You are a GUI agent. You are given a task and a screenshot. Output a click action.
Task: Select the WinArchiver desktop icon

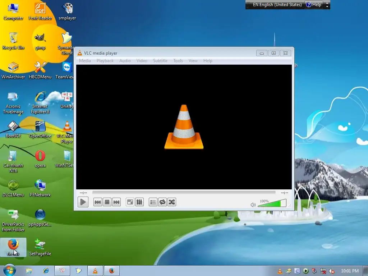click(13, 70)
